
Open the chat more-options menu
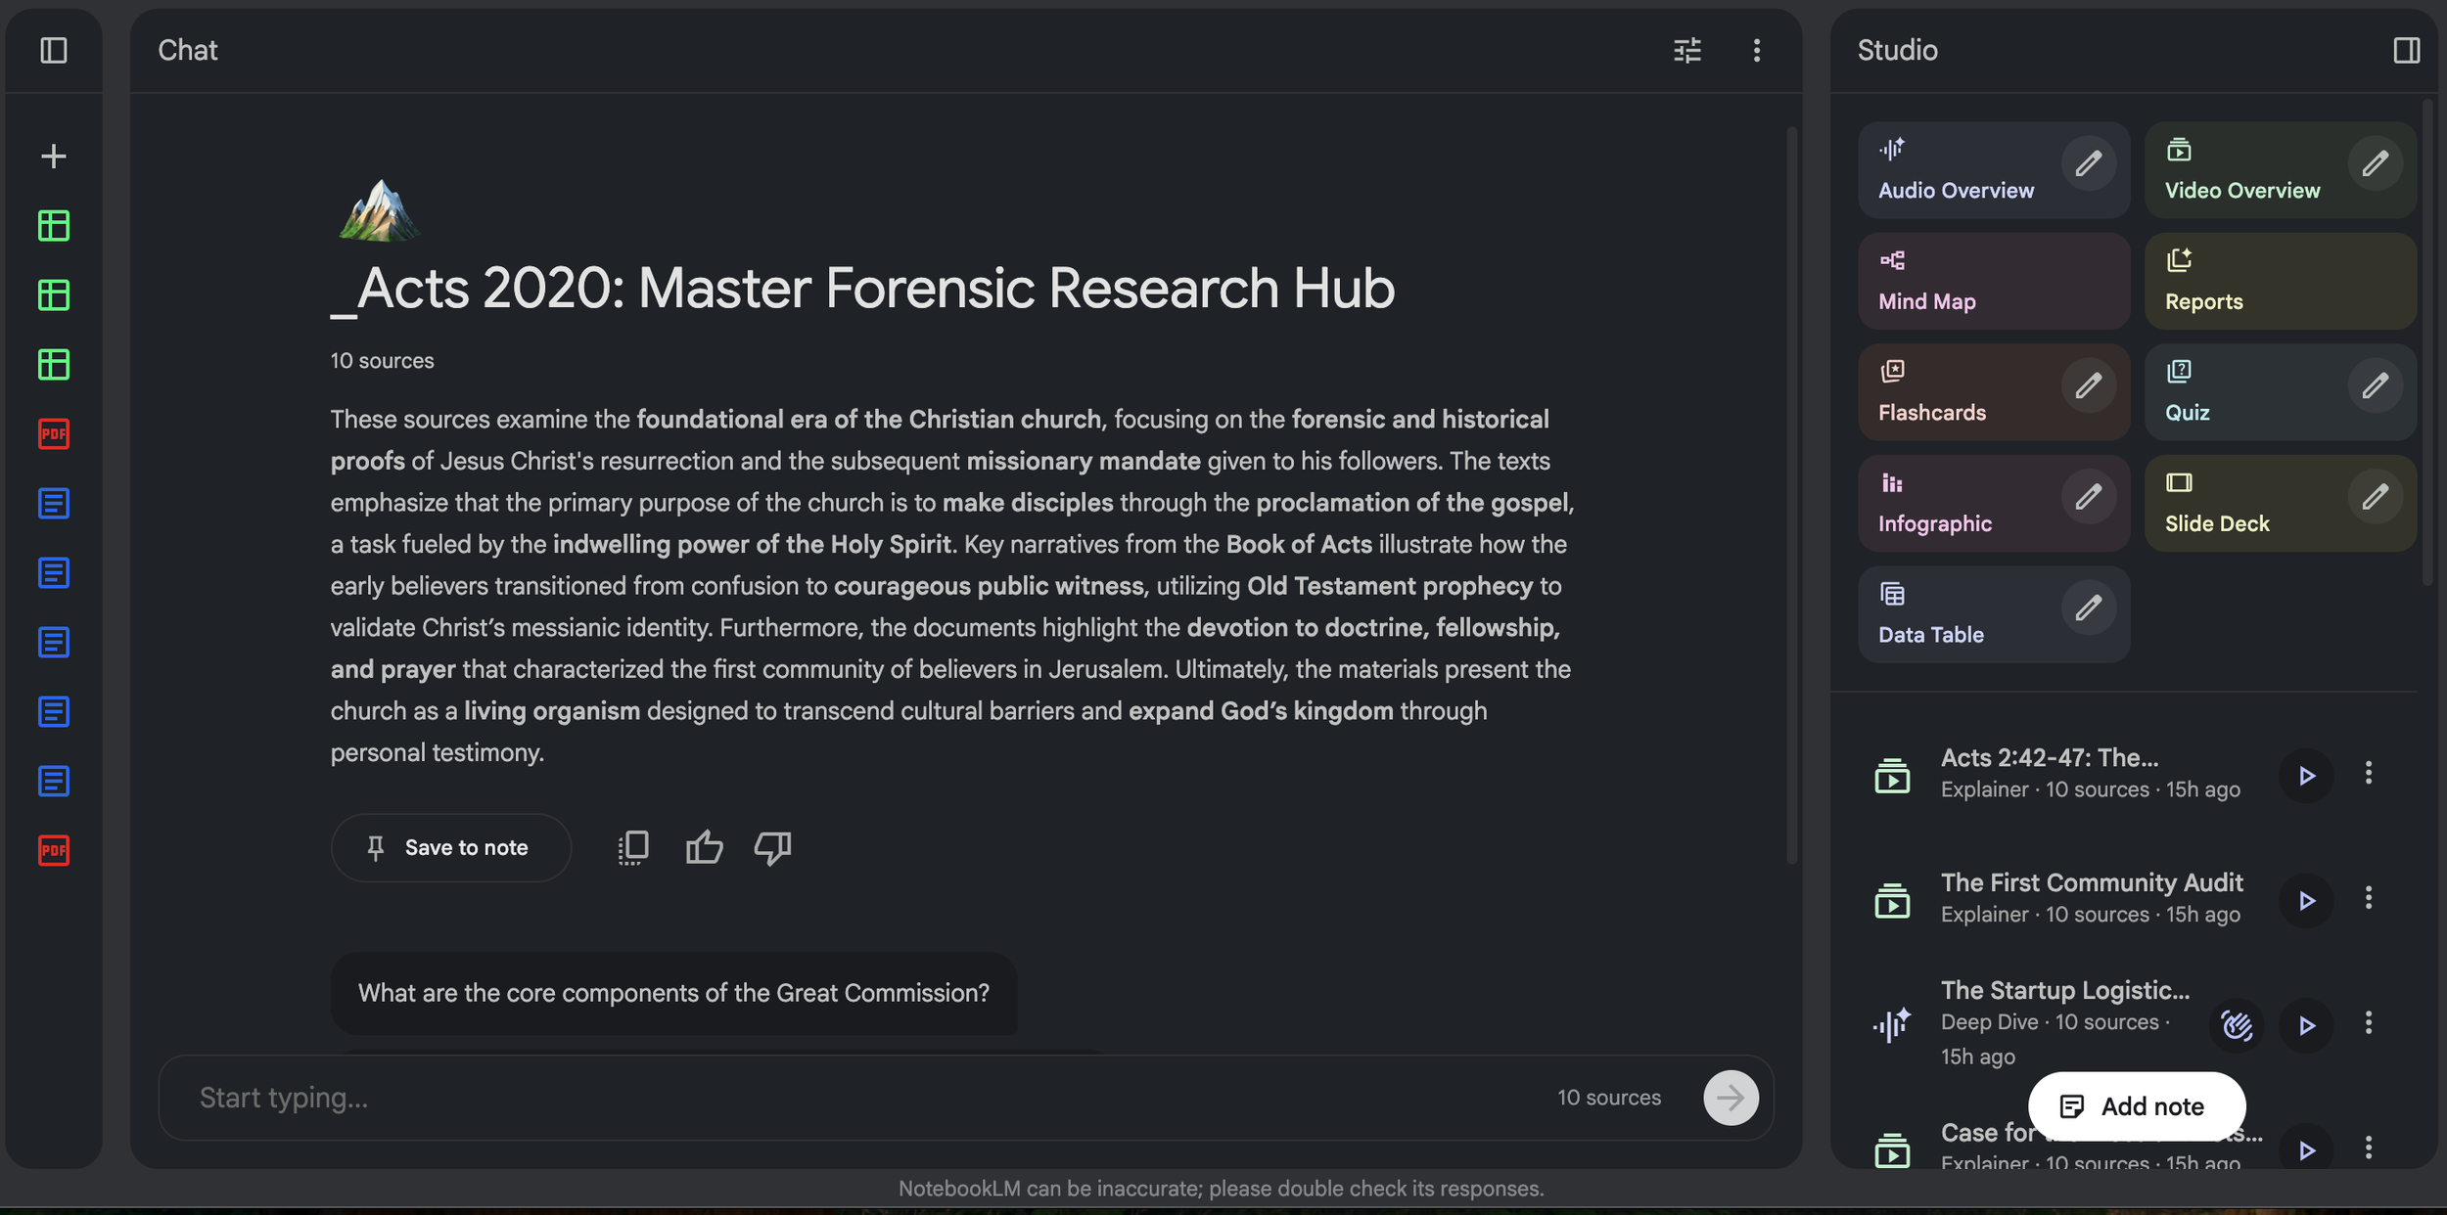click(1756, 50)
